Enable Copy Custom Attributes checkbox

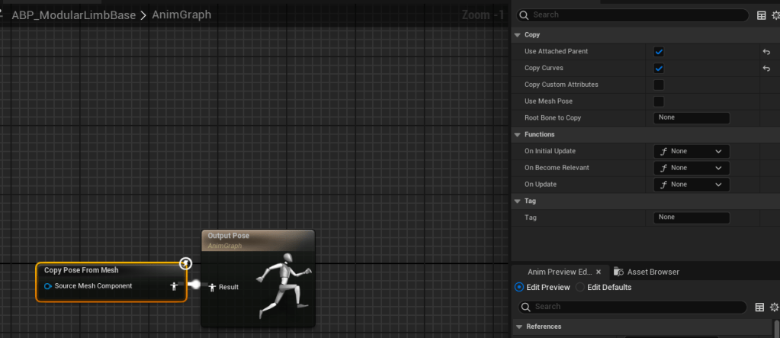659,85
